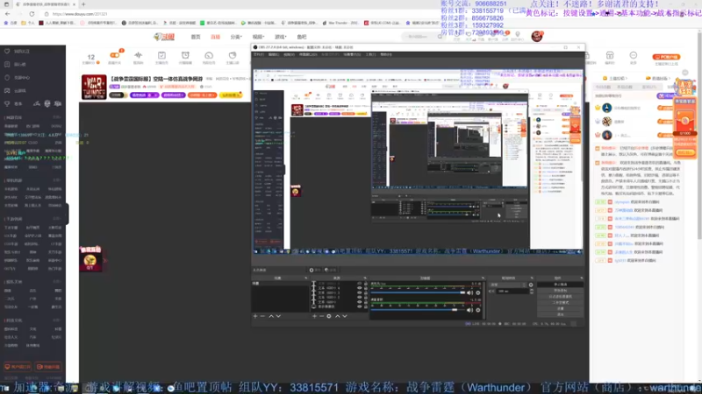Open 桌面音频 channel settings gear
Viewport: 702px width, 394px height.
478,310
